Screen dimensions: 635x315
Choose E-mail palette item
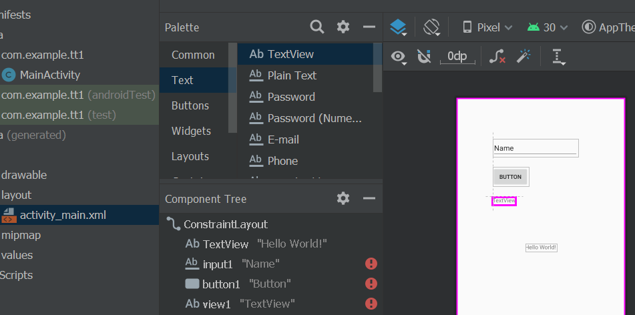305,139
